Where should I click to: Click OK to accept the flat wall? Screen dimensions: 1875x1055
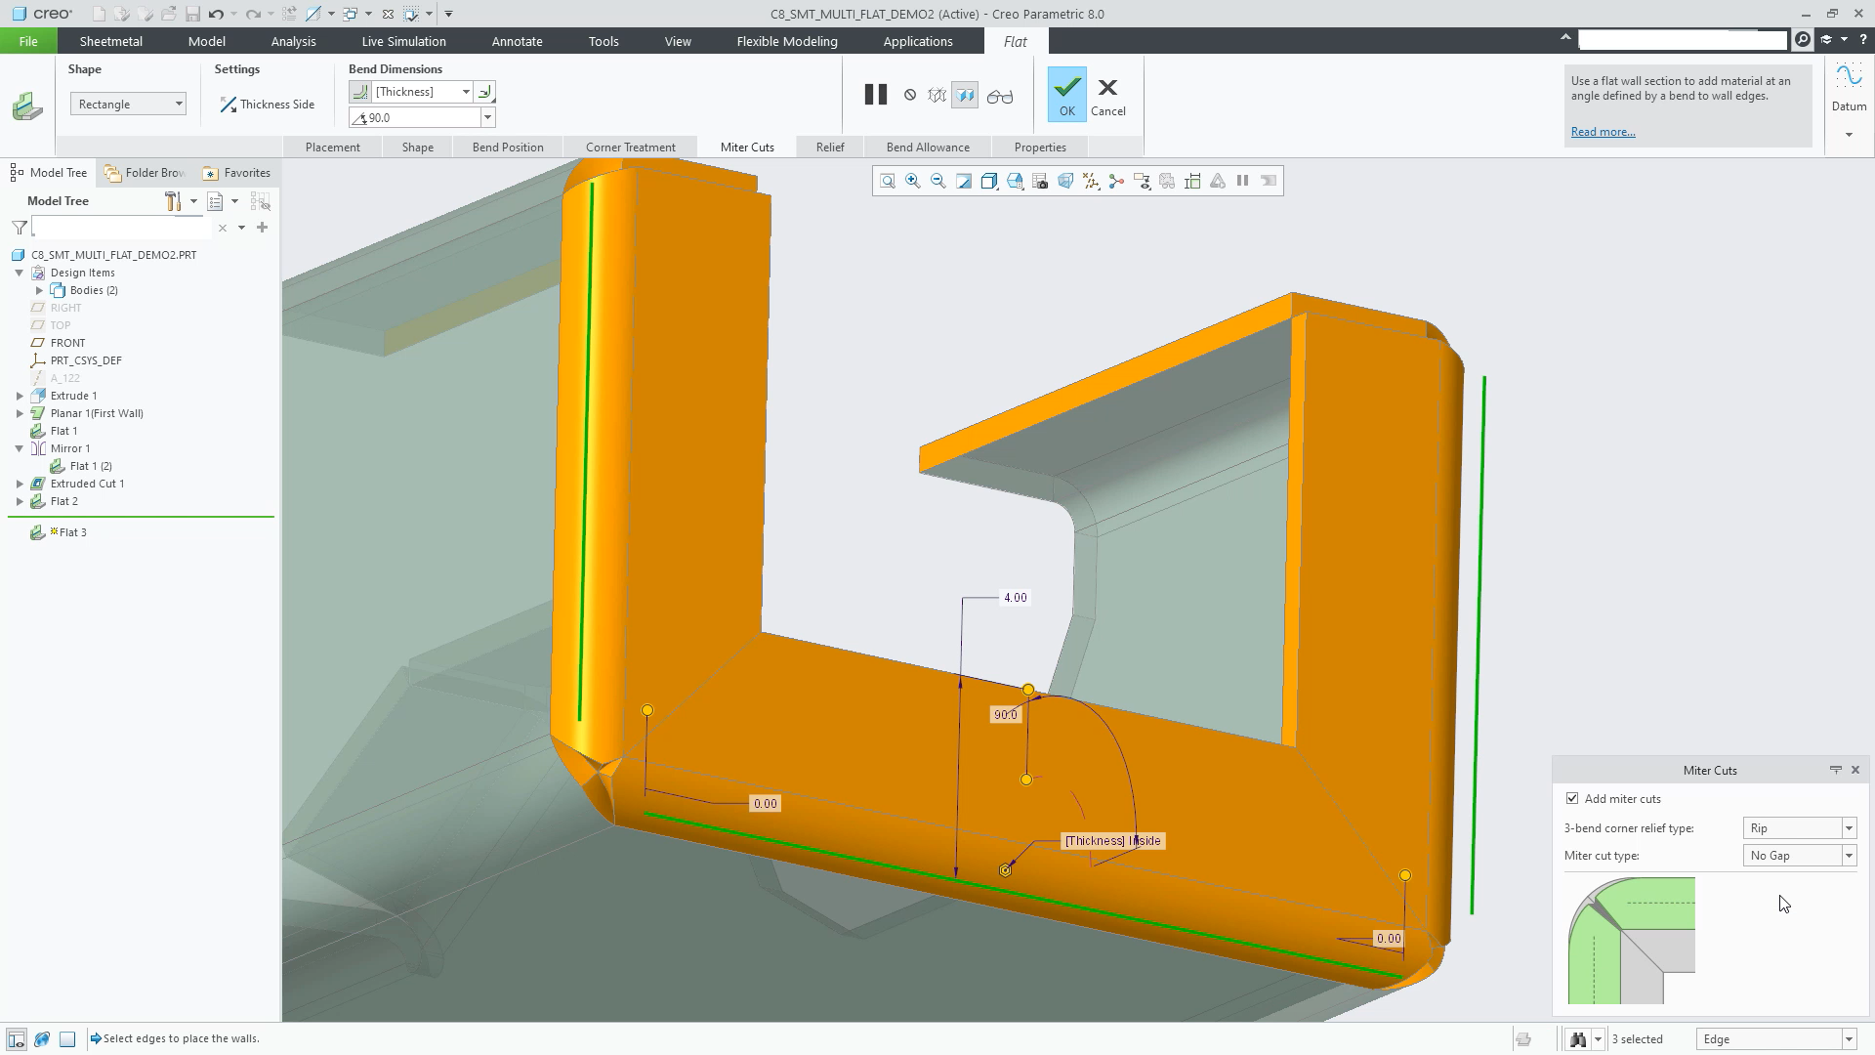tap(1066, 95)
